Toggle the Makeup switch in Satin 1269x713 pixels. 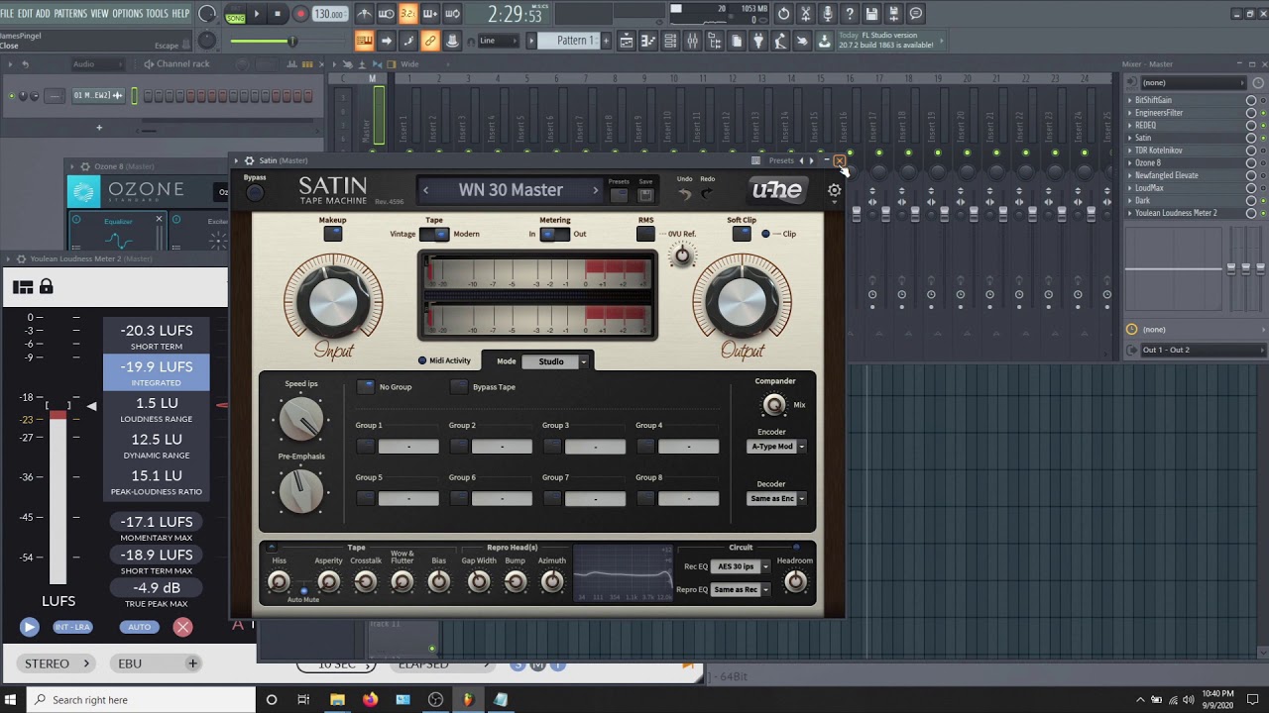pyautogui.click(x=333, y=234)
